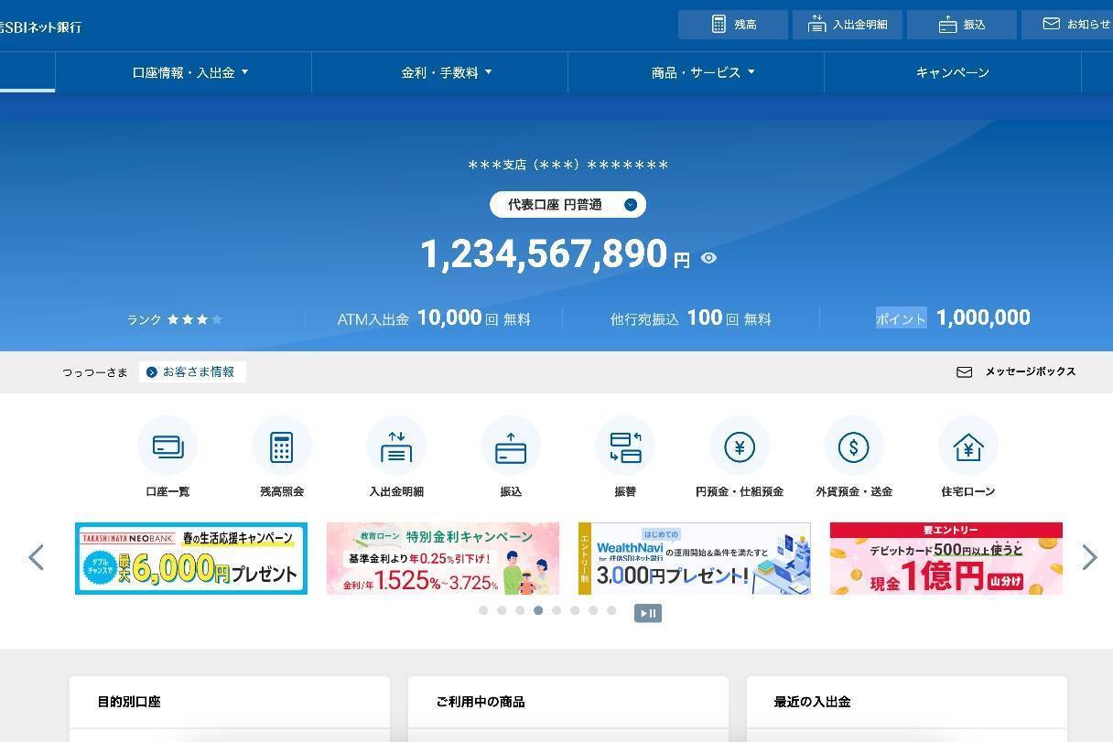
Task: Click the ポイント label
Action: coord(902,318)
